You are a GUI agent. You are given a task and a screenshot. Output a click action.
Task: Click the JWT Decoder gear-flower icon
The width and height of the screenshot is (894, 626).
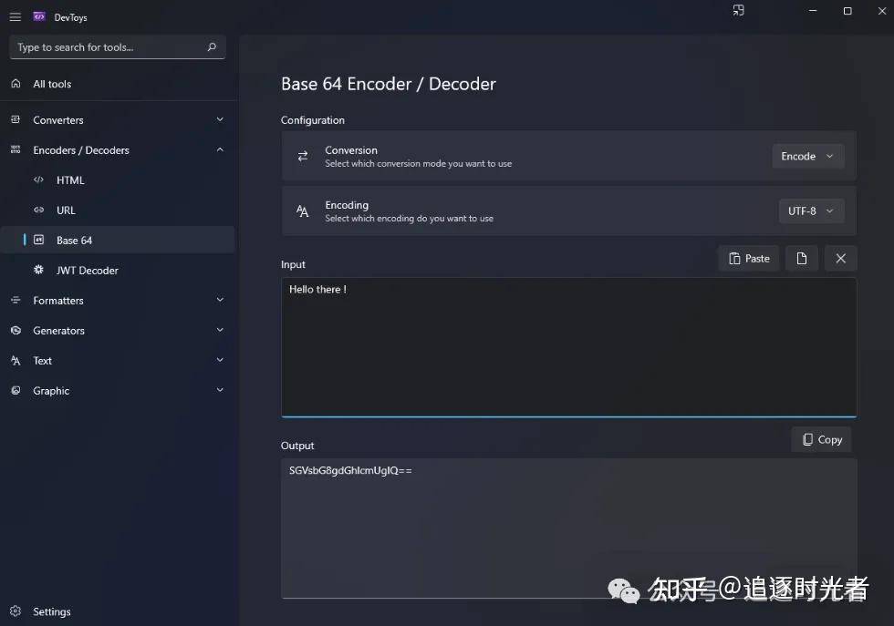(38, 270)
